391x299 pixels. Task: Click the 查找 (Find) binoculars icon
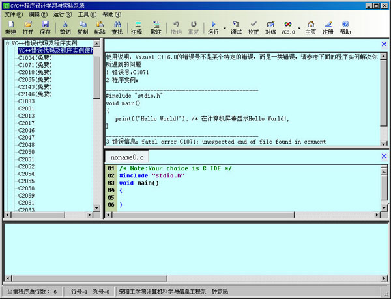pos(117,27)
